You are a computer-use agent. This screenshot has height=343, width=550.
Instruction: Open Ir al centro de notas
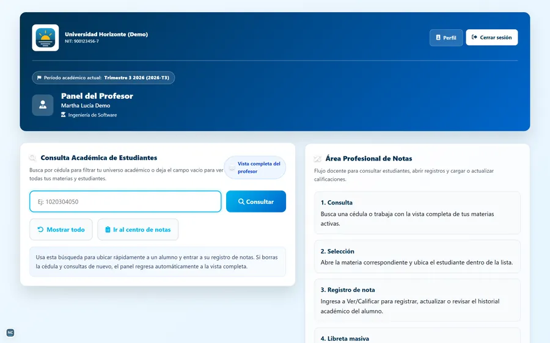pyautogui.click(x=138, y=229)
